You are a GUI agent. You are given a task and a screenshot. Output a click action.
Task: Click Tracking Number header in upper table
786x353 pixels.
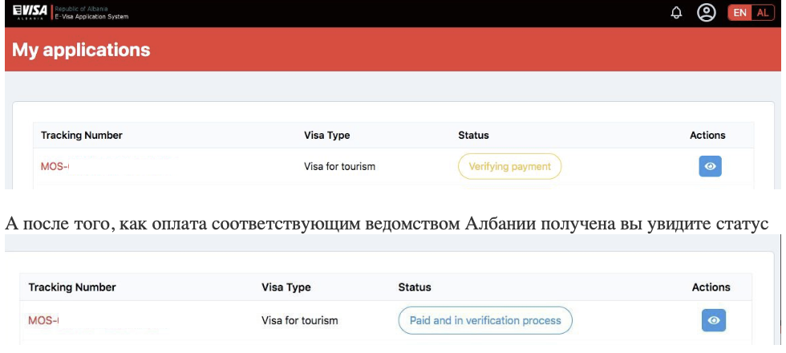point(81,136)
